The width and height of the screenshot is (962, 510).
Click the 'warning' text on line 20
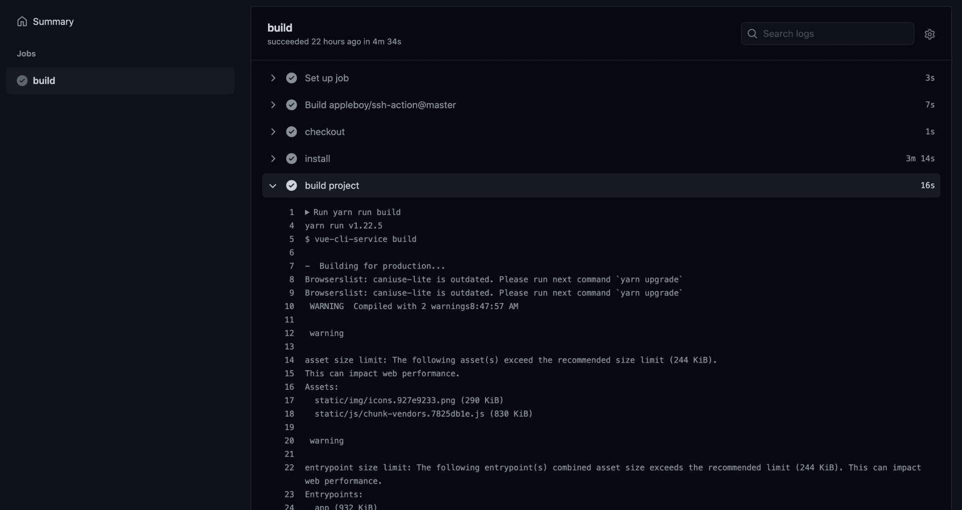point(327,441)
